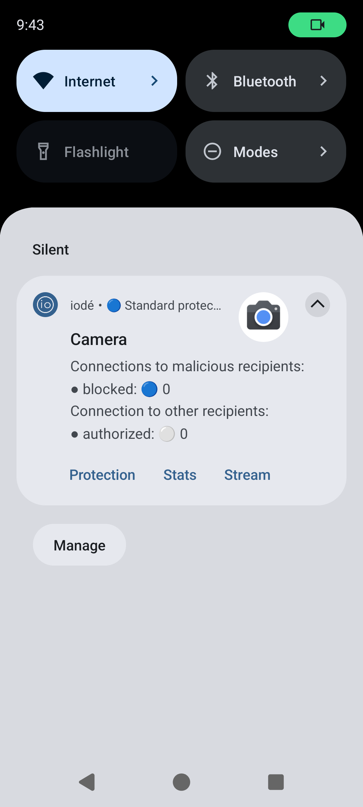Open Protection action in iodé notification
This screenshot has height=807, width=363.
(102, 475)
